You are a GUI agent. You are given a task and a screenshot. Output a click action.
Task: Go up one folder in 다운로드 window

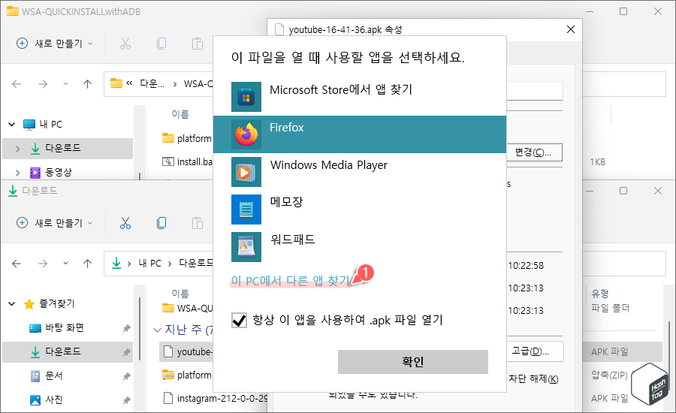tap(88, 264)
